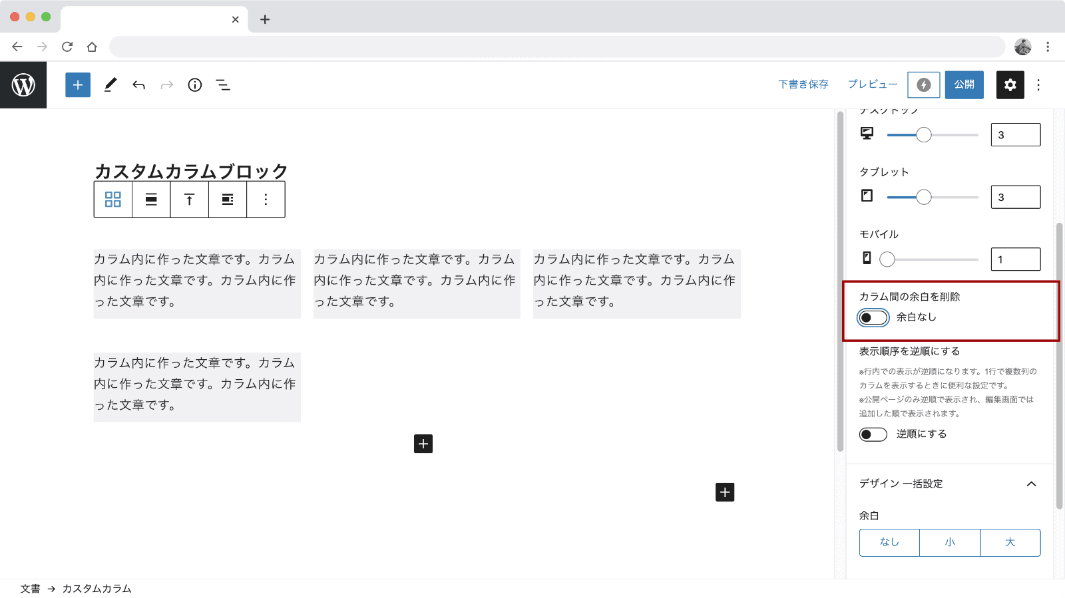This screenshot has width=1065, height=598.
Task: Click the lightning bolt icon button
Action: pyautogui.click(x=924, y=85)
